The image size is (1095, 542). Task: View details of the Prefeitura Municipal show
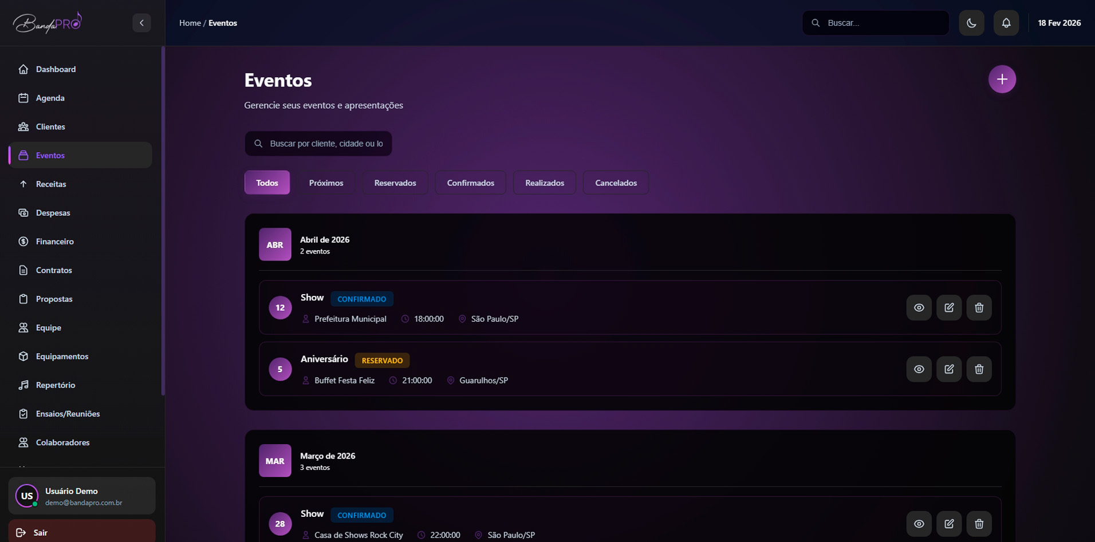[919, 308]
